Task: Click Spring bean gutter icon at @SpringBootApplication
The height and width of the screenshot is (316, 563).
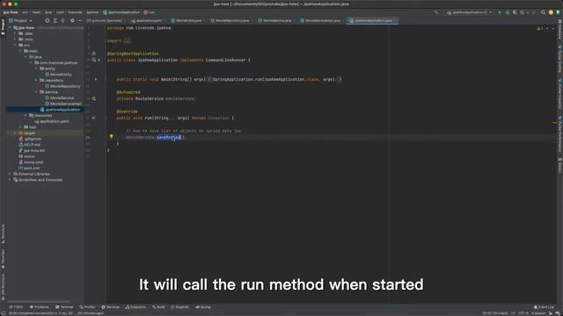Action: (94, 54)
